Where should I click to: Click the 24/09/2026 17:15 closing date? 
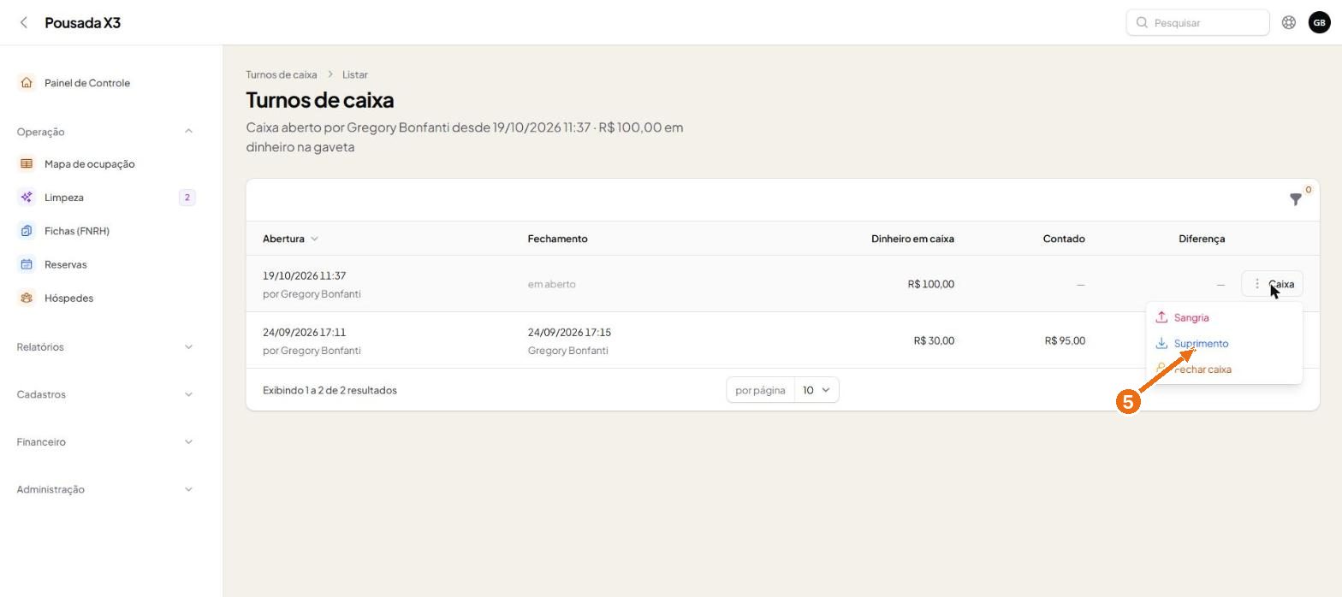pyautogui.click(x=569, y=332)
